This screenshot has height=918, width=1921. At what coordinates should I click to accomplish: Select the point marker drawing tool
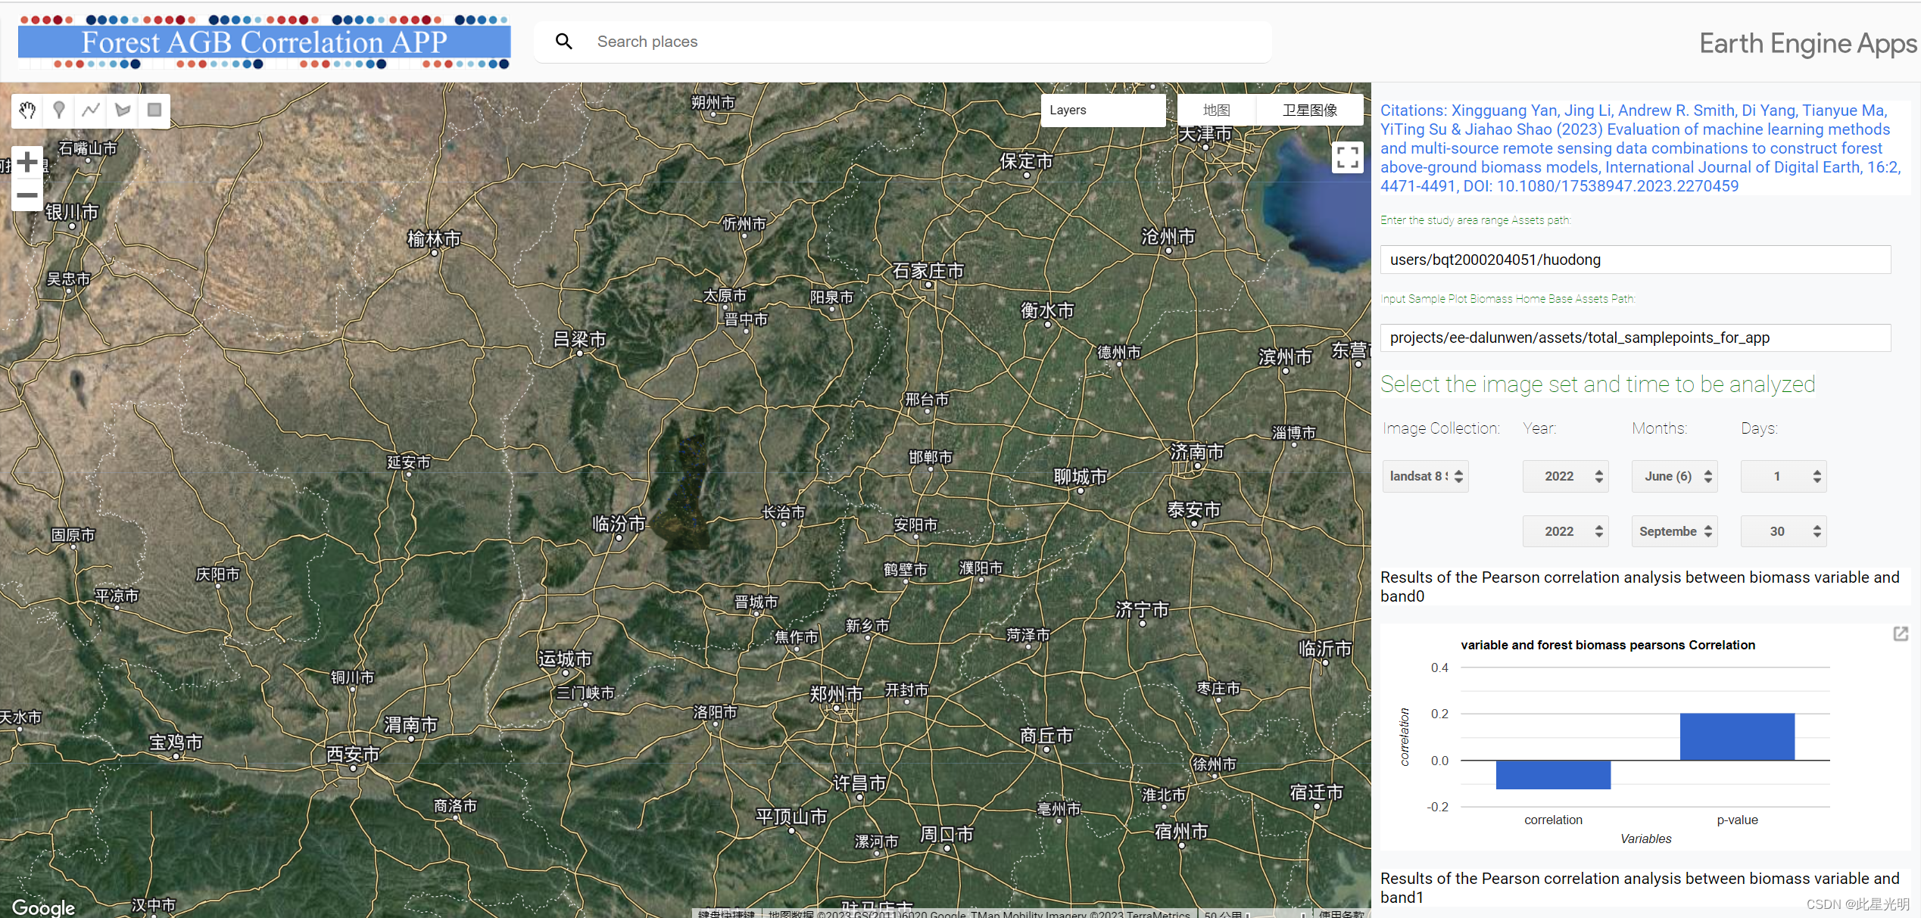59,110
